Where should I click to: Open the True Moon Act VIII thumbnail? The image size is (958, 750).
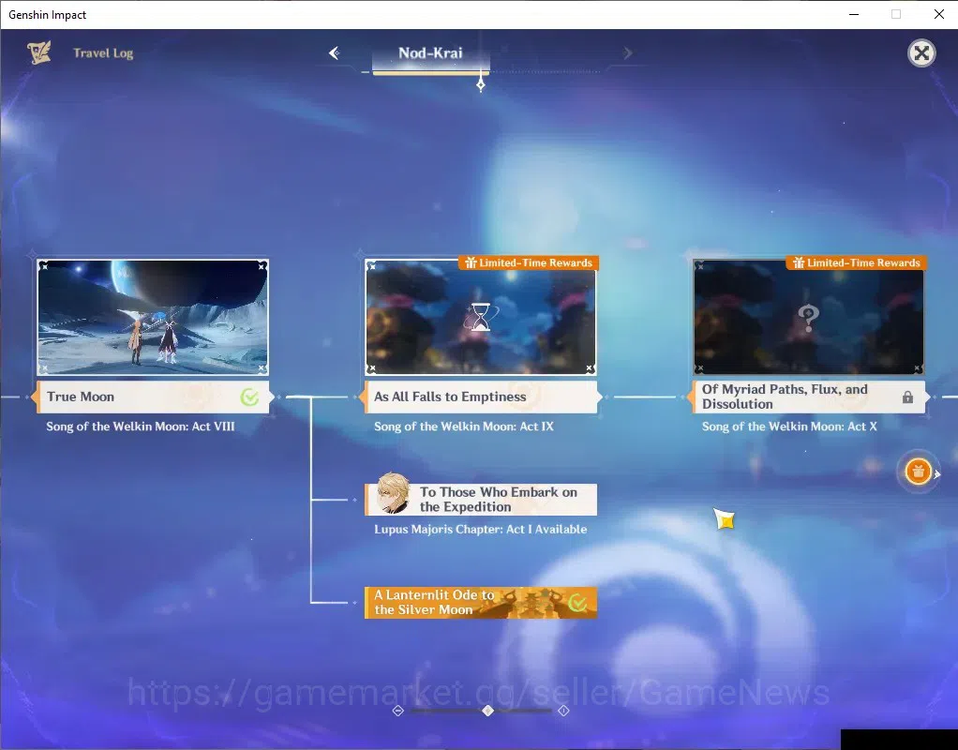pyautogui.click(x=153, y=317)
